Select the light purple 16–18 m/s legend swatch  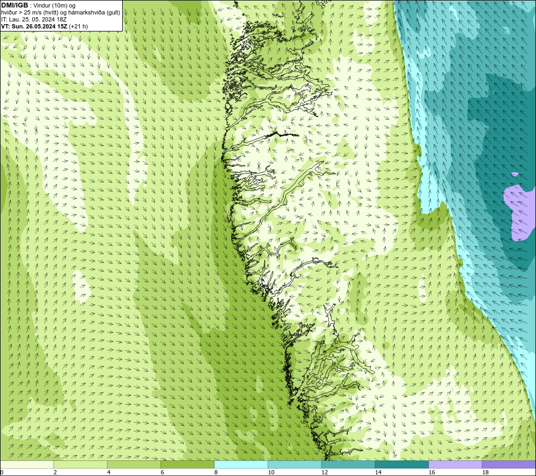(455, 464)
